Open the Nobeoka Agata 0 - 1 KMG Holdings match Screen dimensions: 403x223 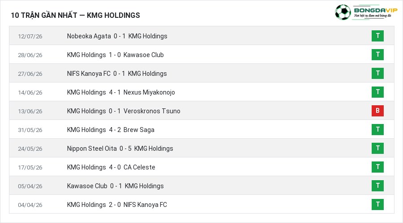(117, 36)
